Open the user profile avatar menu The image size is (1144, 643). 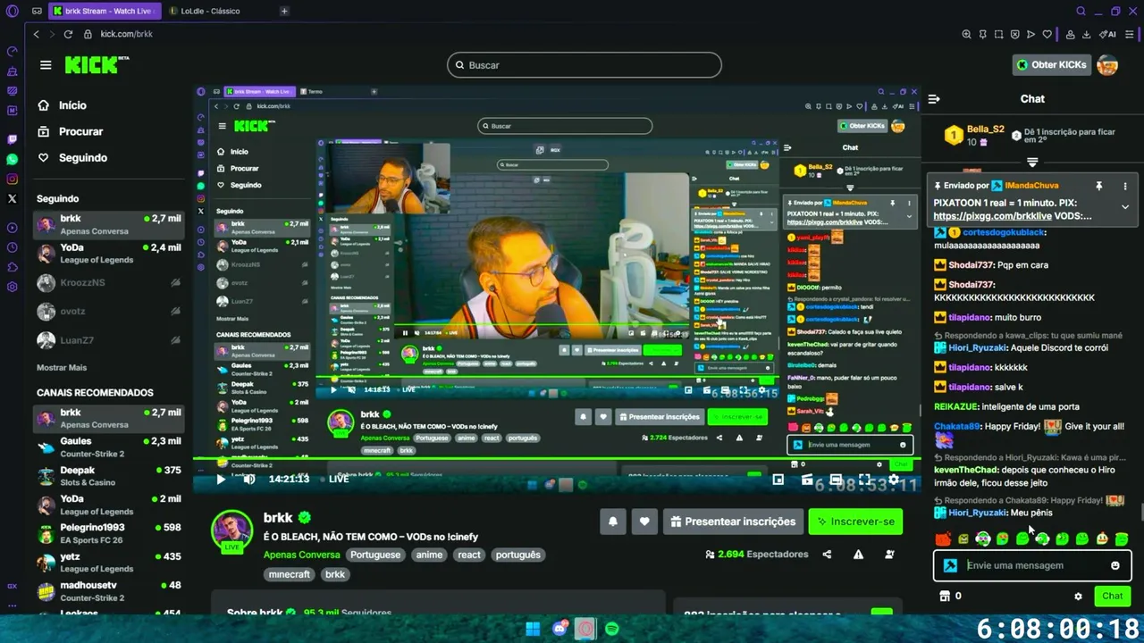coord(1107,64)
